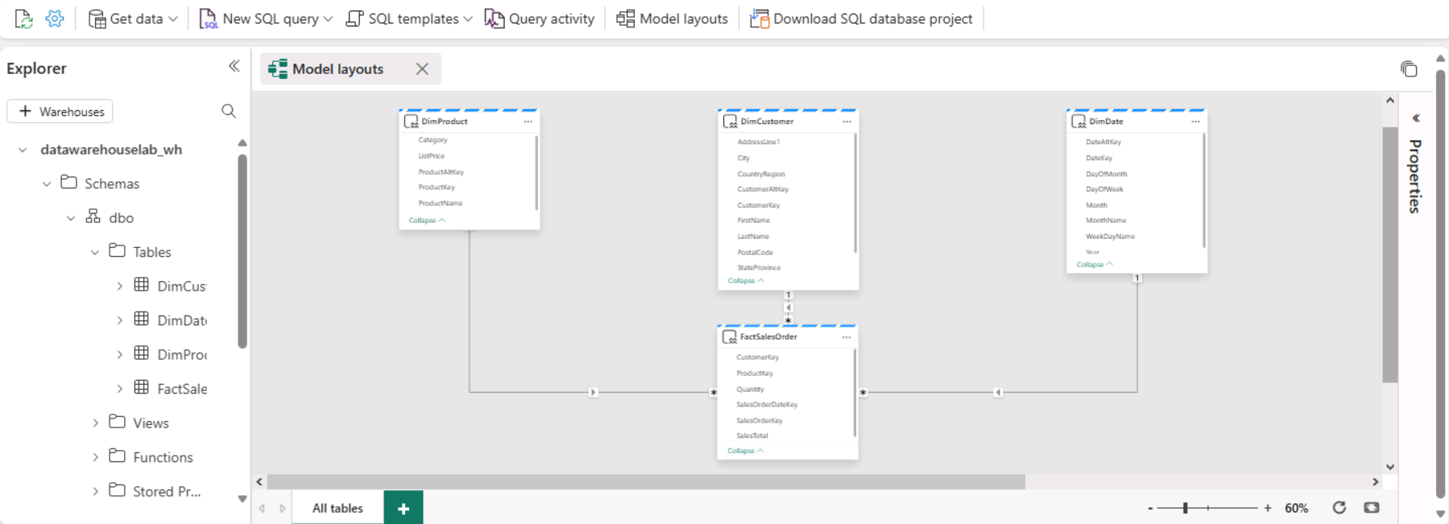Open the SQL templates menu
This screenshot has width=1449, height=524.
[408, 19]
